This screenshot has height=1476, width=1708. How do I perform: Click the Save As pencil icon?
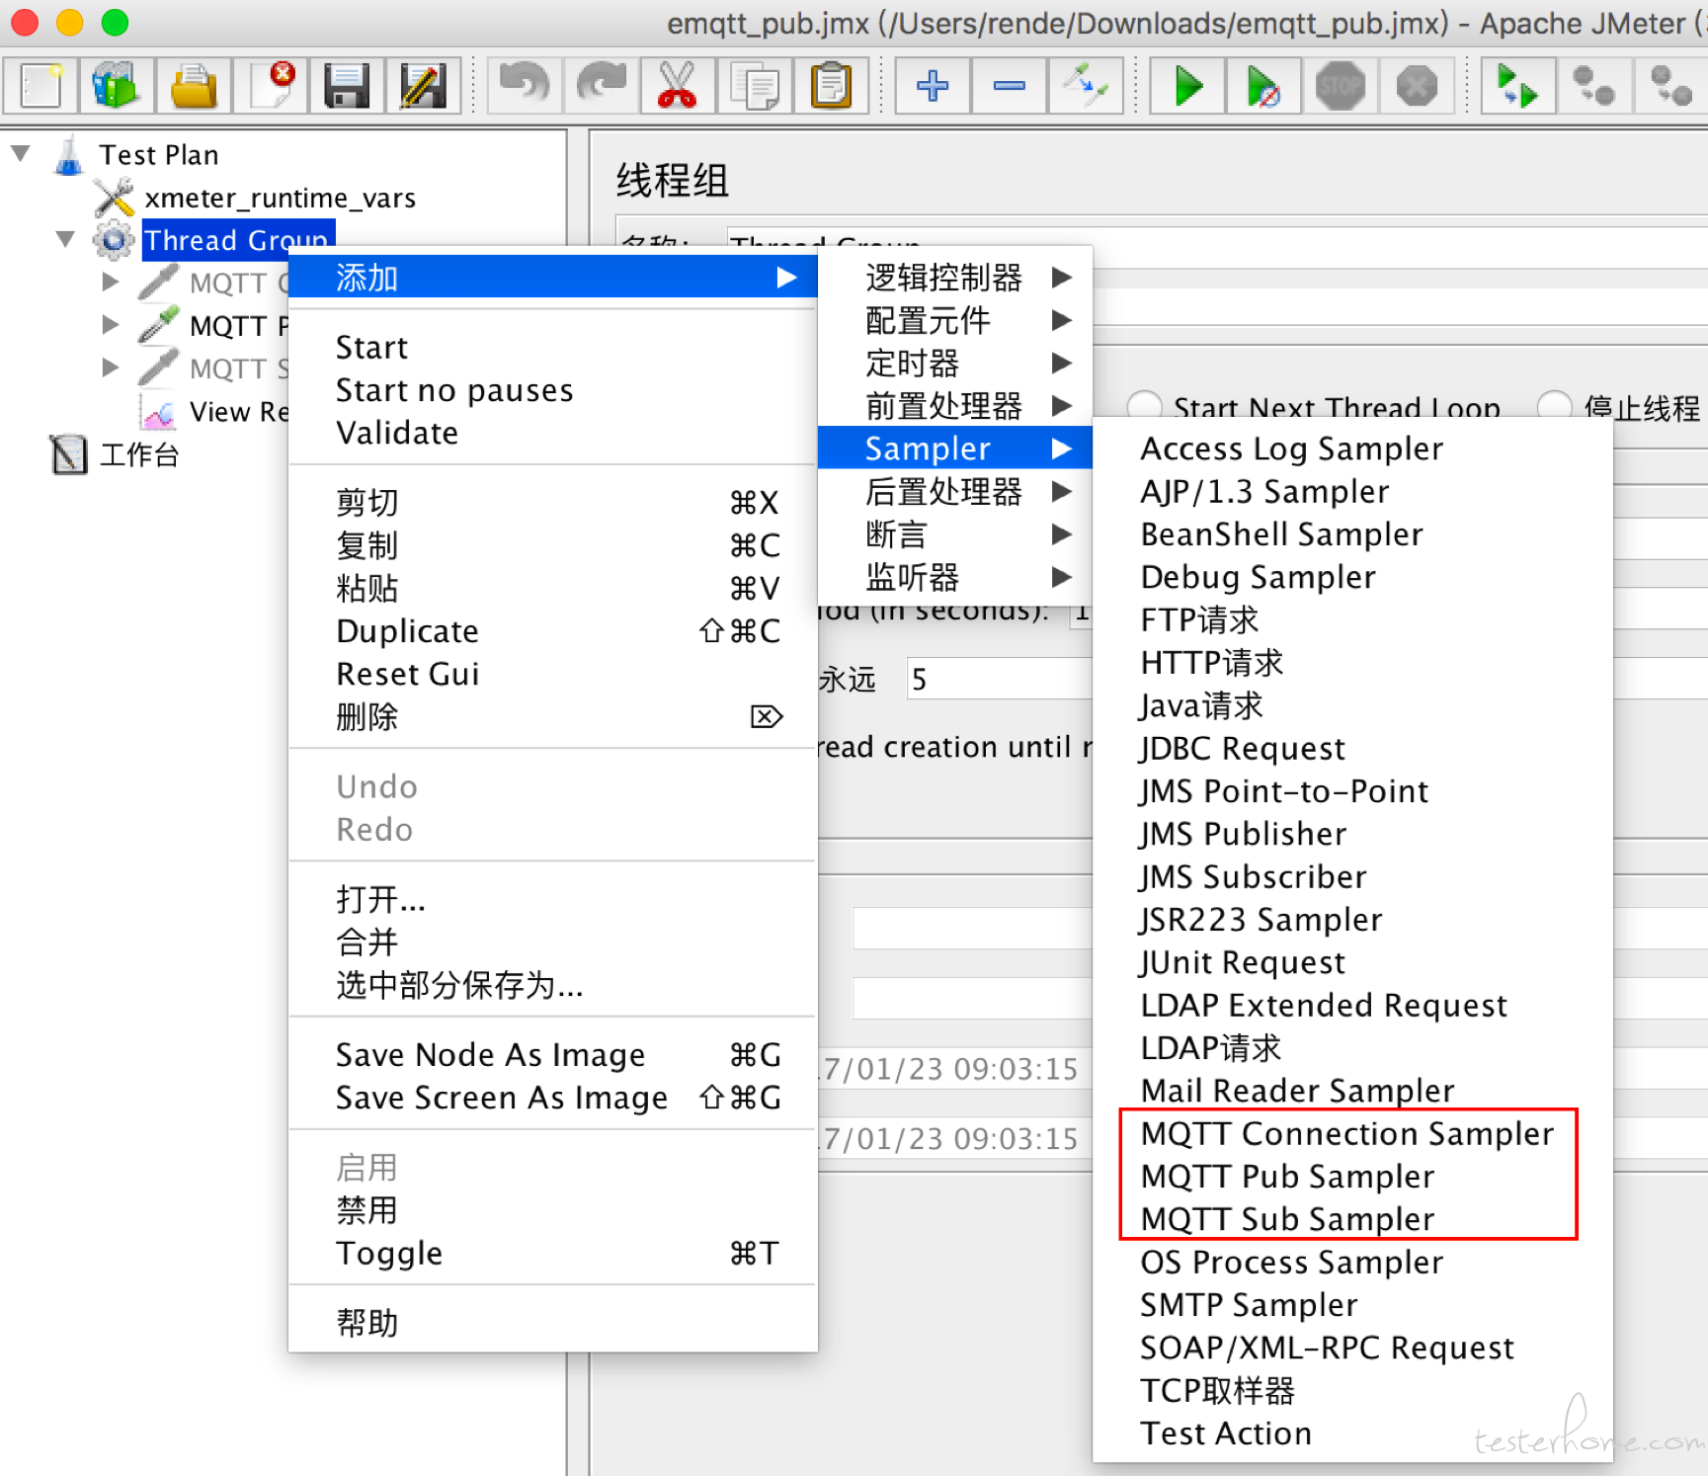(423, 86)
